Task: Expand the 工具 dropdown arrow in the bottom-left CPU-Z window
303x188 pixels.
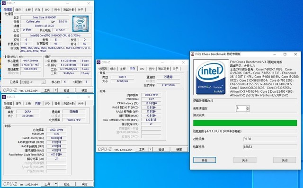Action: pos(56,184)
